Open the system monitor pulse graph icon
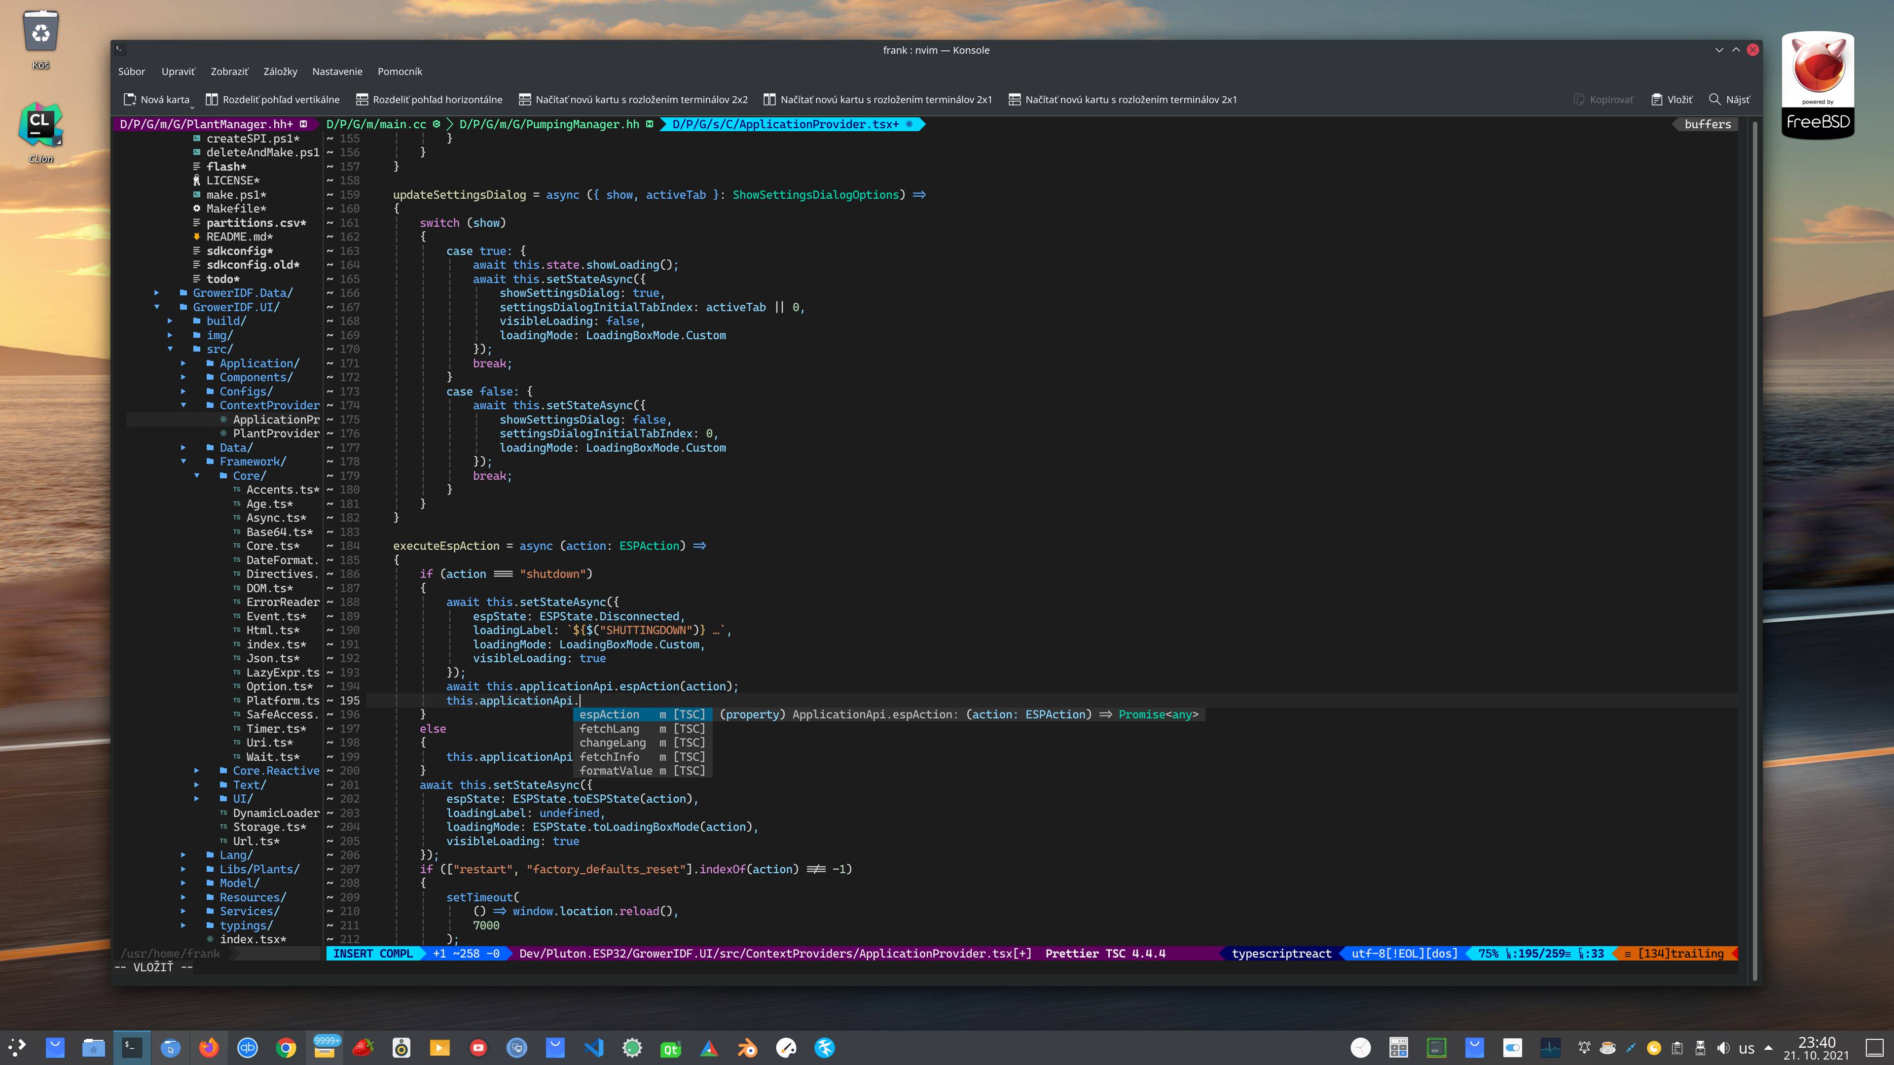This screenshot has height=1065, width=1894. point(1551,1047)
